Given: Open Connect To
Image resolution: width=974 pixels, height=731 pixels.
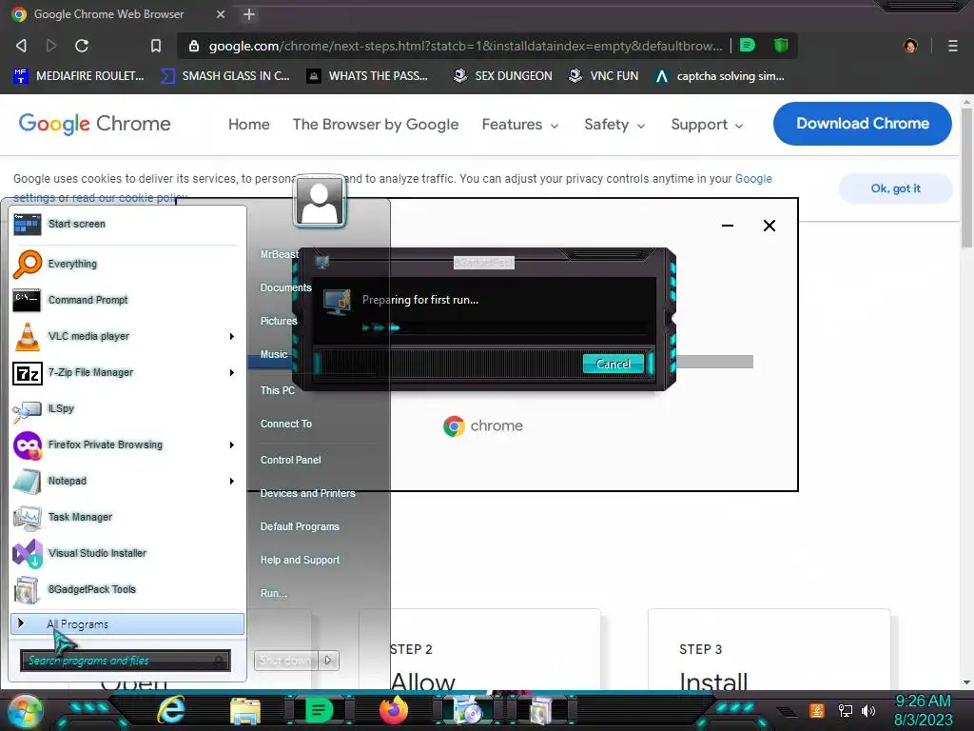Looking at the screenshot, I should click(x=286, y=424).
